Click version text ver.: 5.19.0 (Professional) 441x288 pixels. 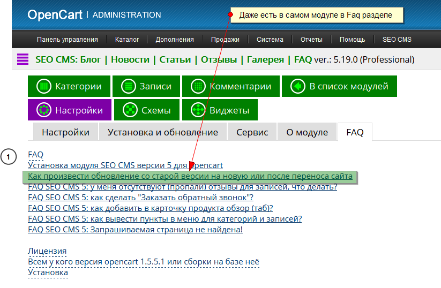[364, 59]
